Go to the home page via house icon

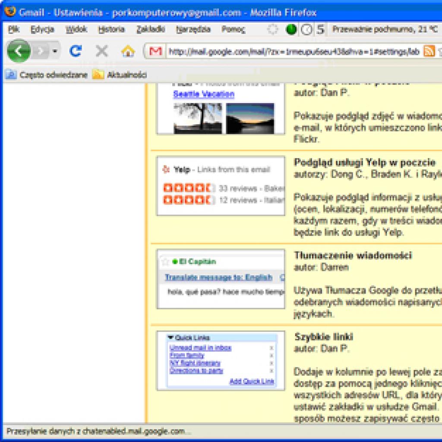(128, 51)
